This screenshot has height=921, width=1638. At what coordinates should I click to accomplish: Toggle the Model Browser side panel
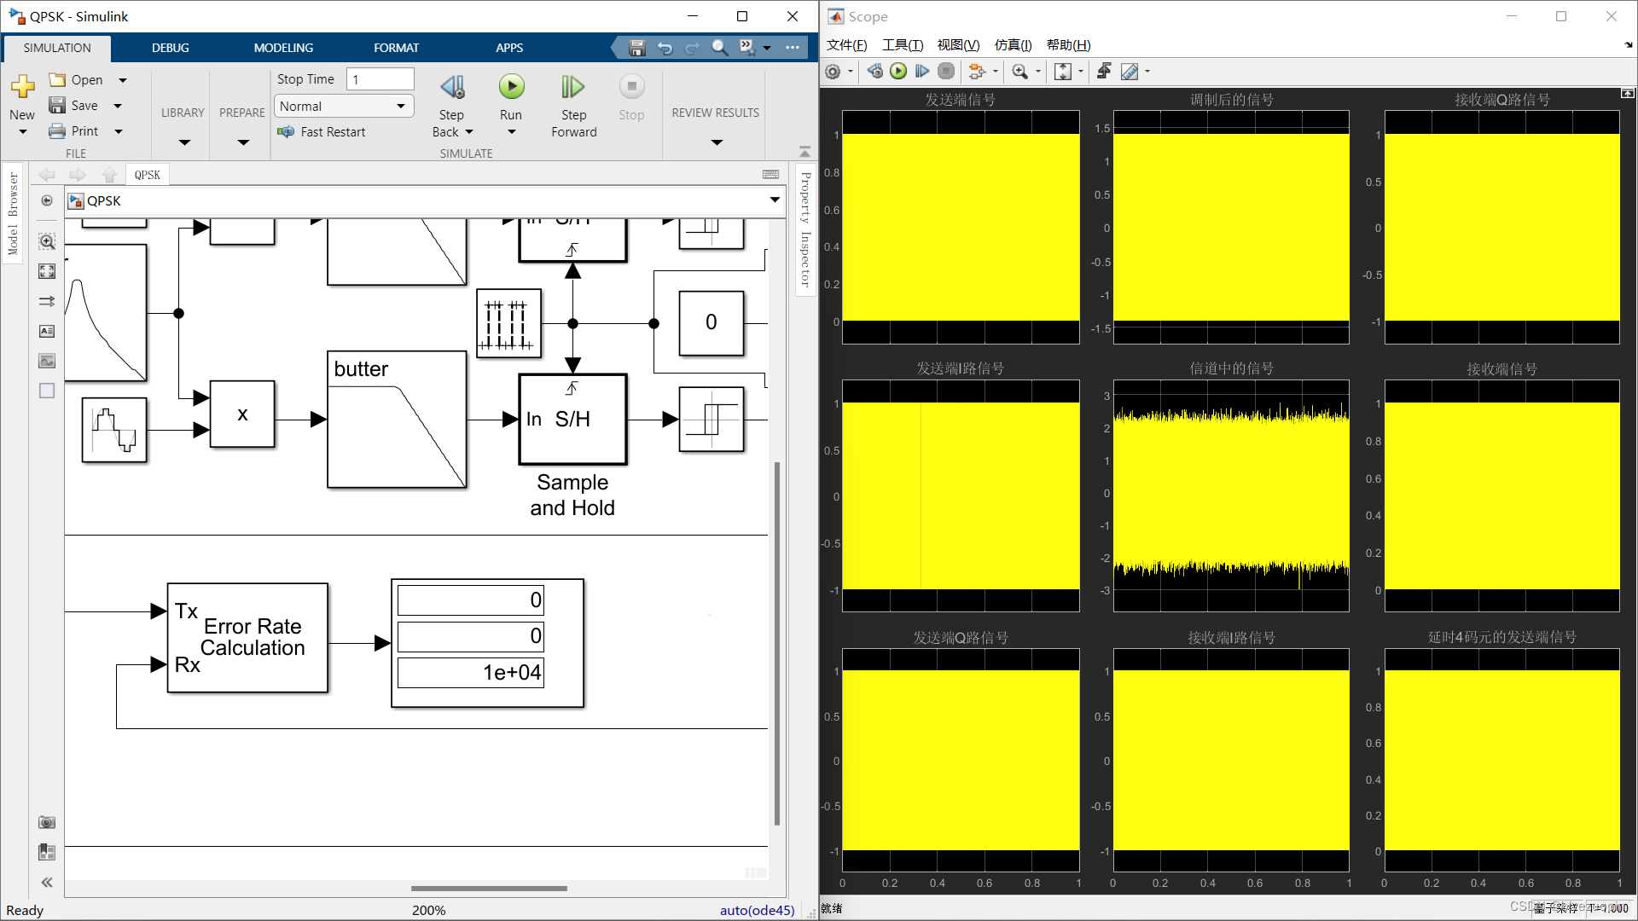pos(13,213)
